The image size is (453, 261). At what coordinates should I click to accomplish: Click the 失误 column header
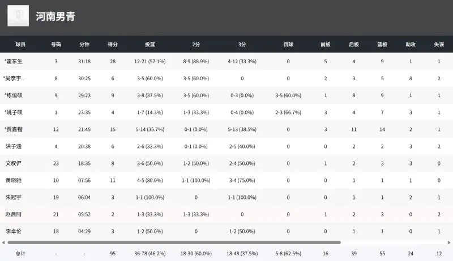[439, 45]
